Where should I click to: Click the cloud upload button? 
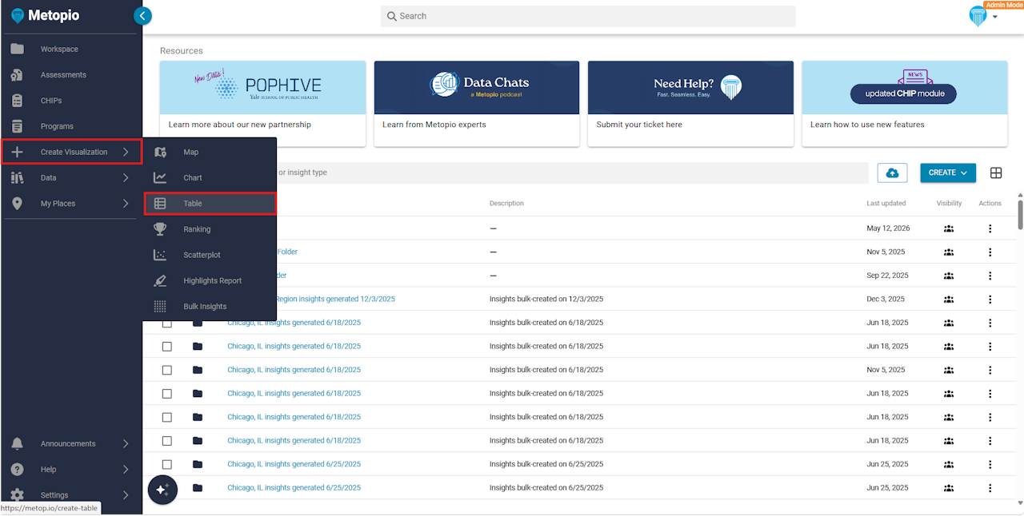click(892, 173)
